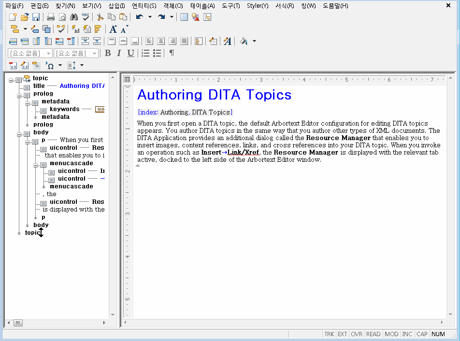Open the paint bucket color dropdown arrow
460x341 pixels.
pos(254,41)
